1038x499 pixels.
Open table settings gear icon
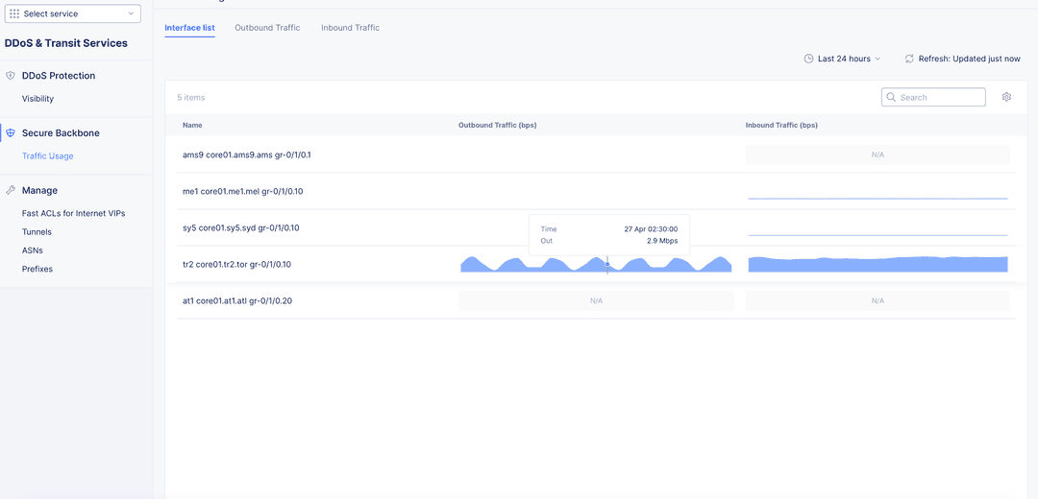[x=1006, y=97]
